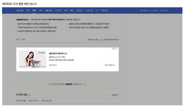187x106 pixels.
Task: Open the 셀온테라피 컬러마스크 ad title
Action: tap(58, 53)
